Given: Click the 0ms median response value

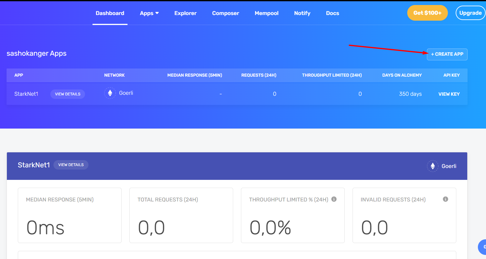Looking at the screenshot, I should click(x=45, y=227).
